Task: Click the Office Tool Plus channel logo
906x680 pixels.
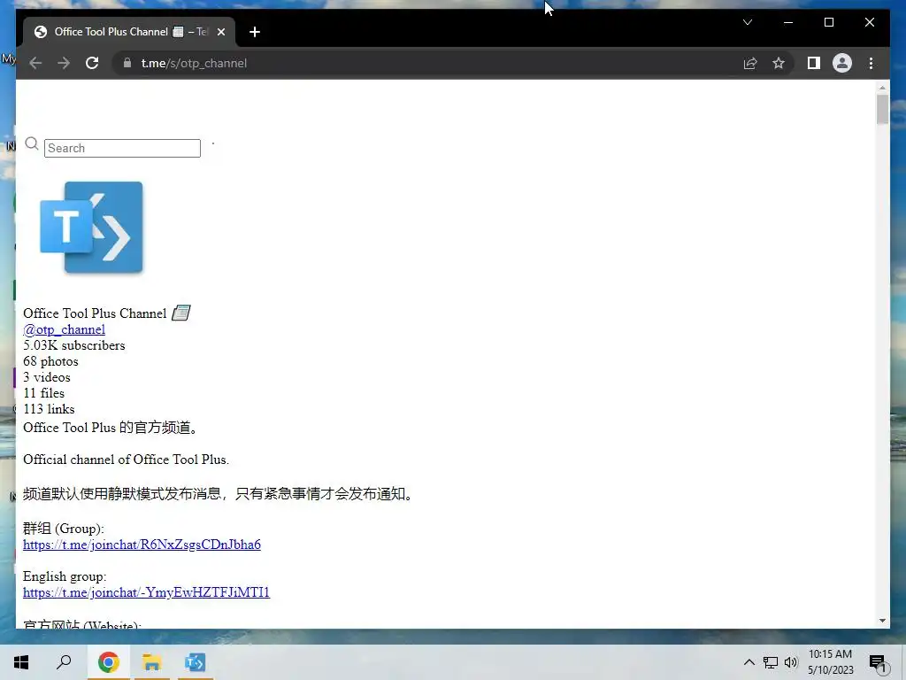Action: click(91, 228)
